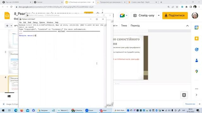Click the undo arrow in Slides toolbar

click(16, 26)
